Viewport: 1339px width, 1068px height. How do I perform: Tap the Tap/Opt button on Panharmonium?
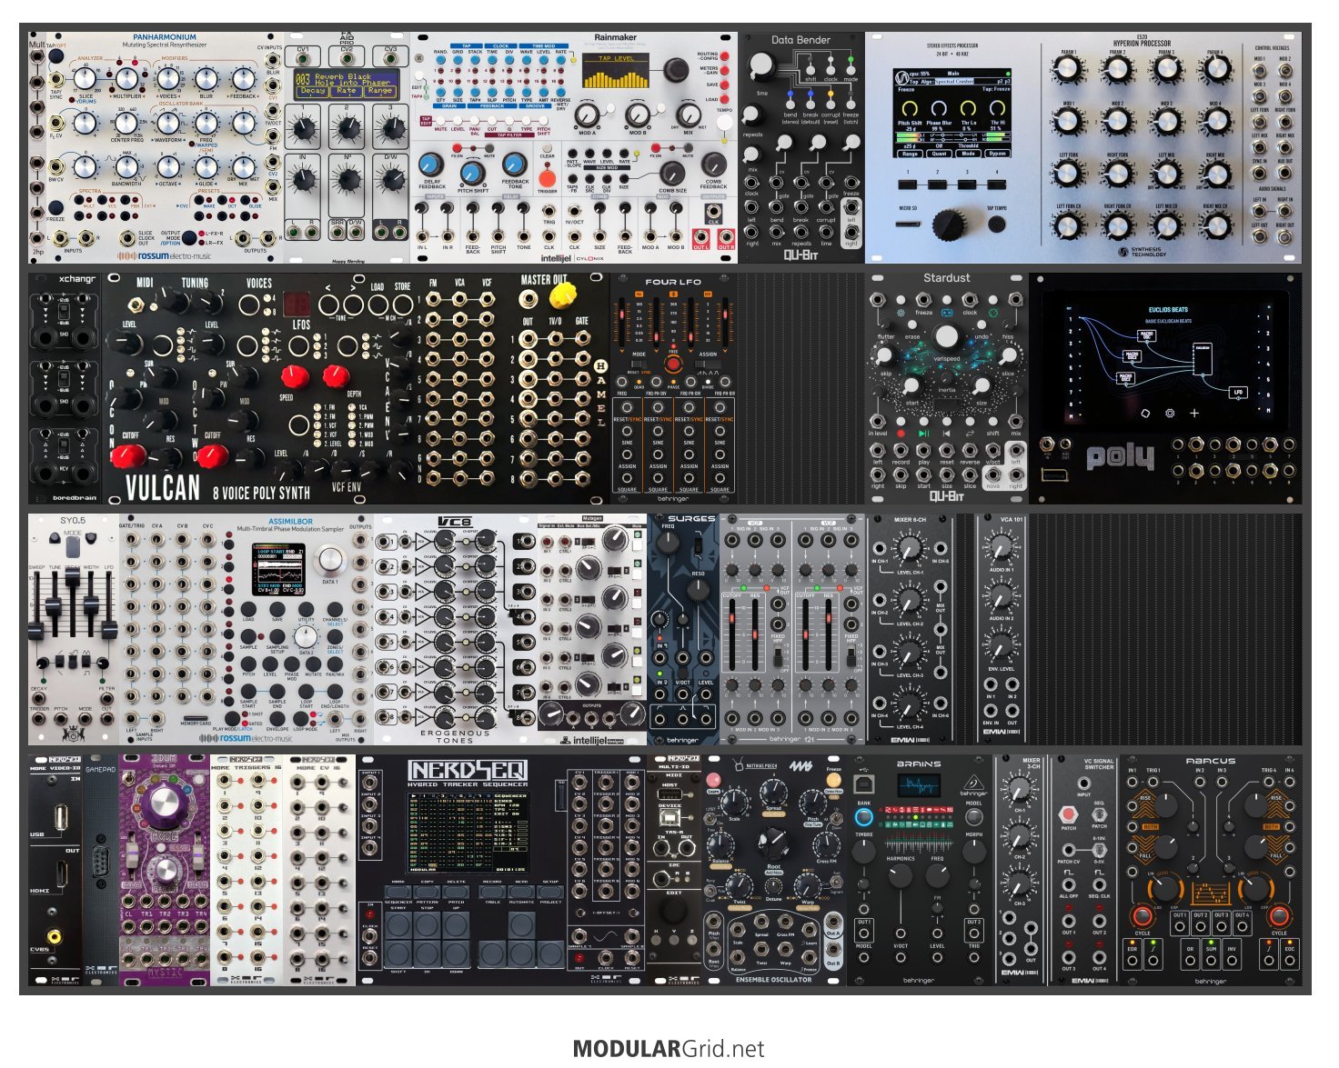(x=56, y=56)
